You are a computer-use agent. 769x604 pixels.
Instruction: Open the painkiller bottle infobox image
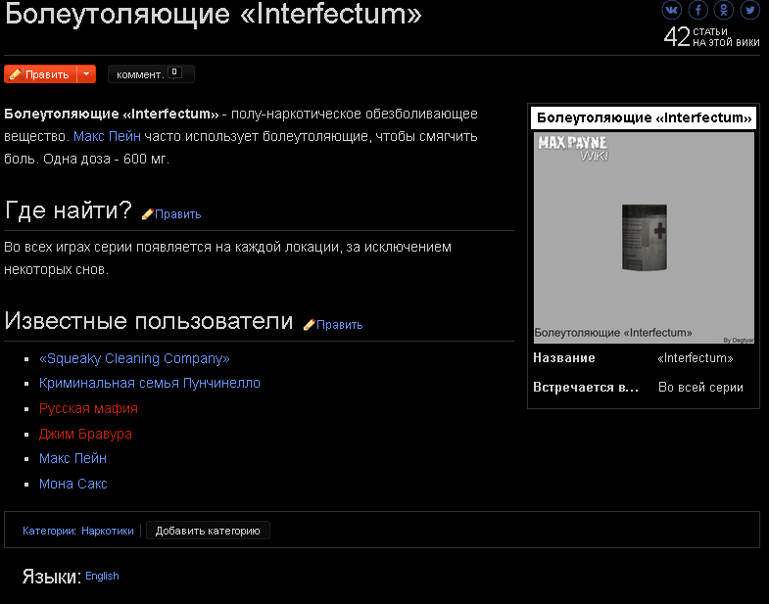[644, 238]
